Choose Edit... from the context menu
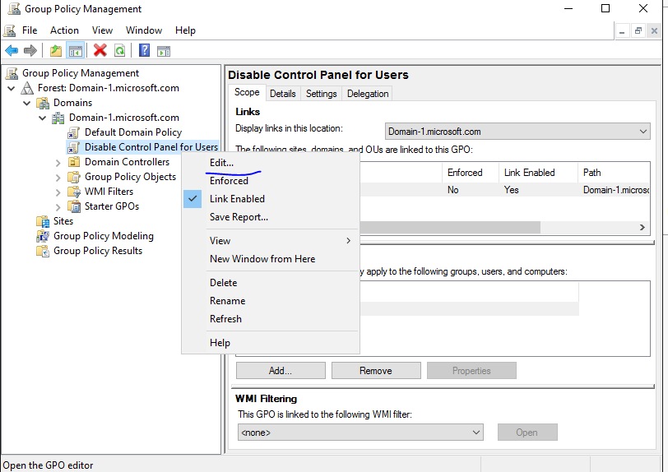This screenshot has height=472, width=668. 221,163
